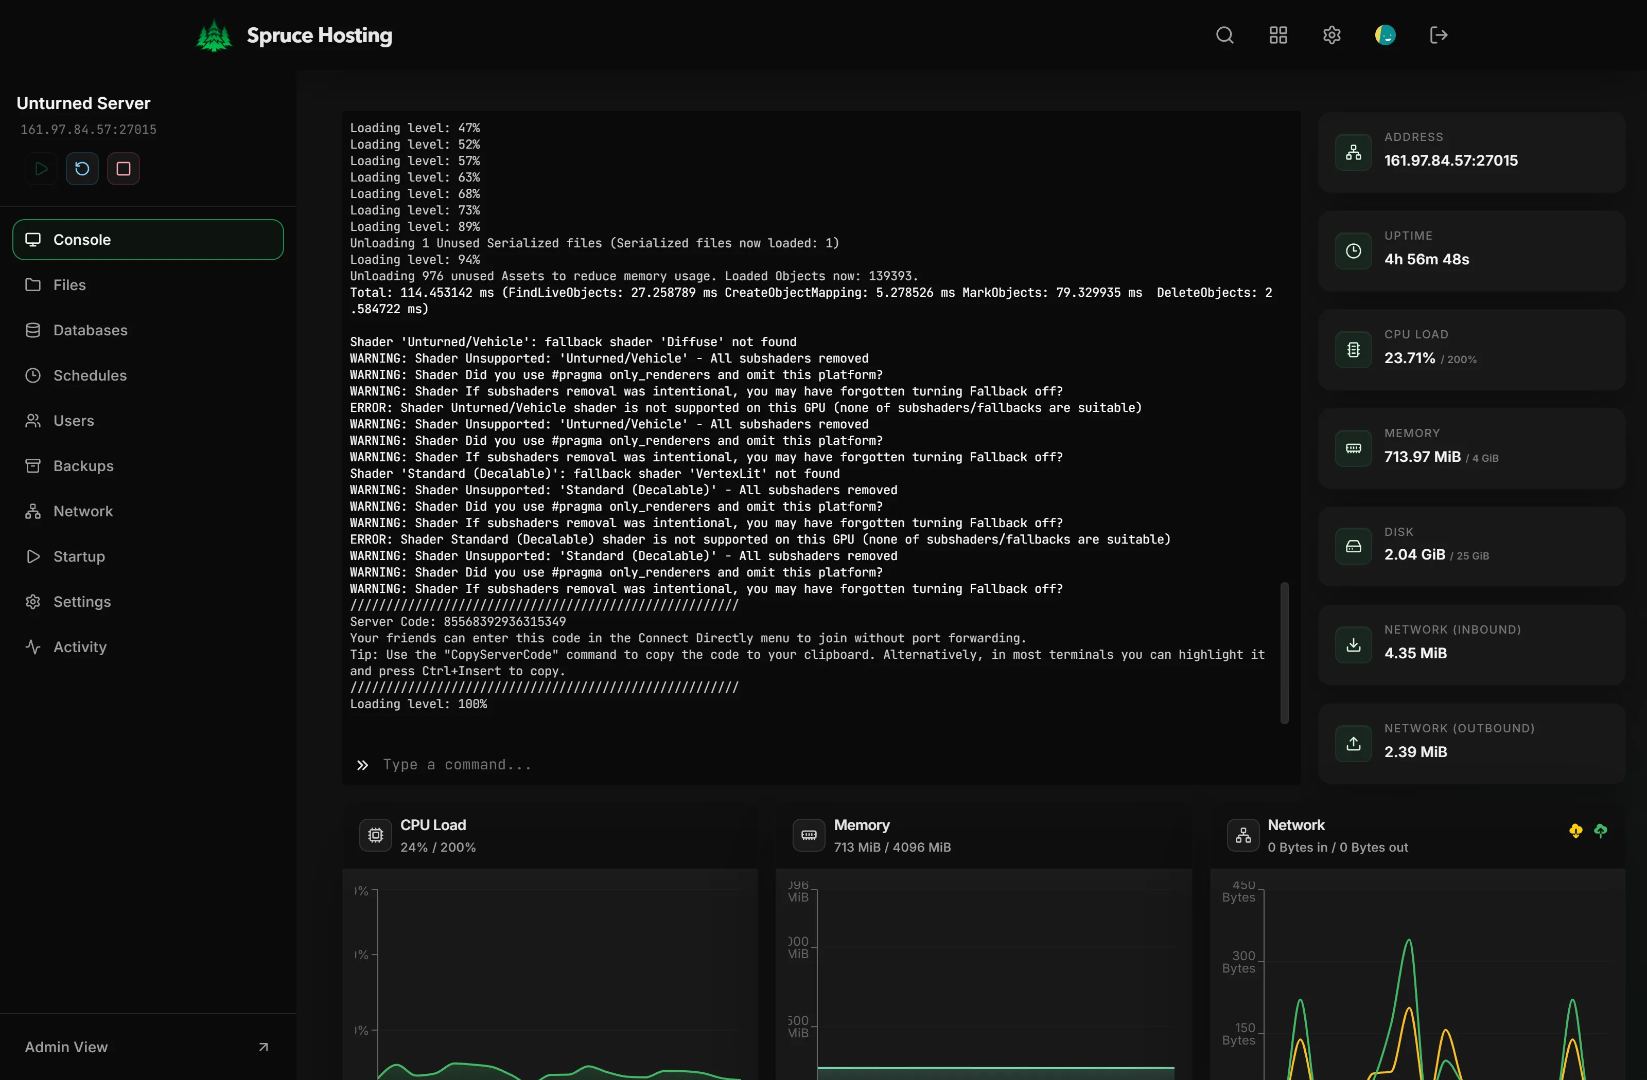1647x1080 pixels.
Task: Click the disk value 2.04 GiB
Action: (x=1414, y=554)
